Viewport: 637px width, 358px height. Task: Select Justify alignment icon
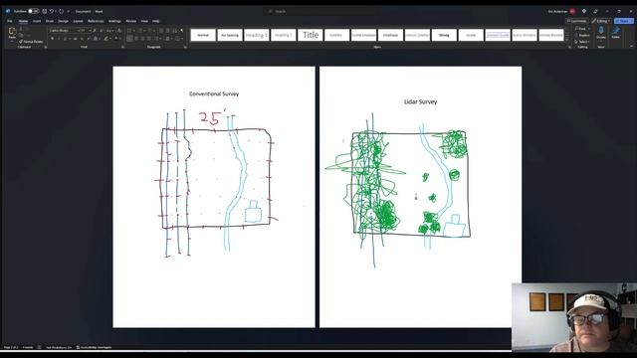pyautogui.click(x=149, y=39)
